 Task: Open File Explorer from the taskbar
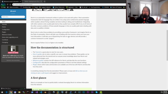pyautogui.click(x=19, y=92)
